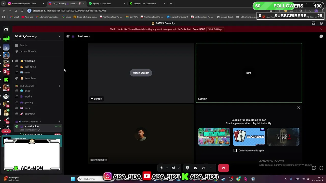This screenshot has width=326, height=183.
Task: Show the voice channel chat bubble icon
Action: (x=321, y=36)
